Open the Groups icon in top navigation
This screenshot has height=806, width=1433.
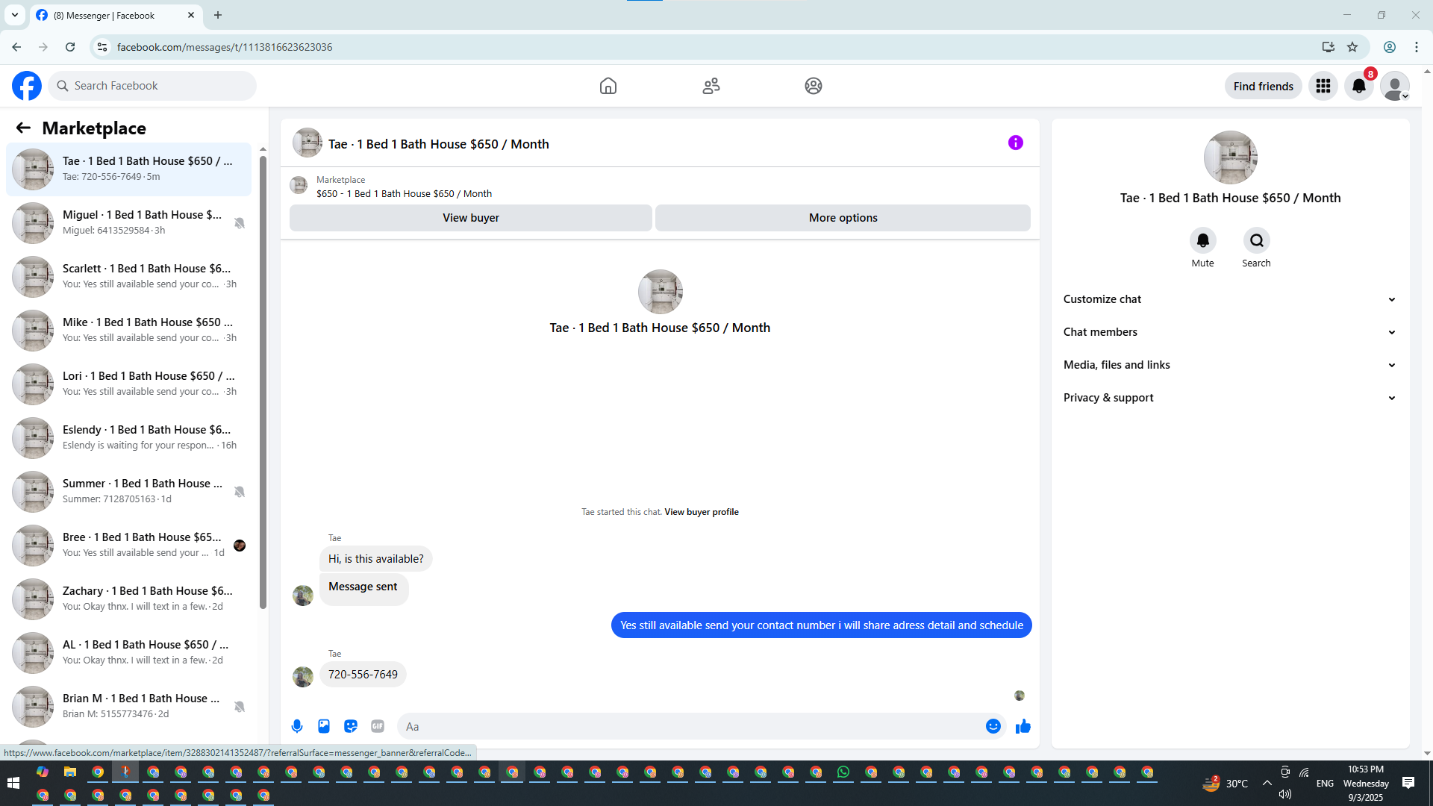pyautogui.click(x=814, y=86)
